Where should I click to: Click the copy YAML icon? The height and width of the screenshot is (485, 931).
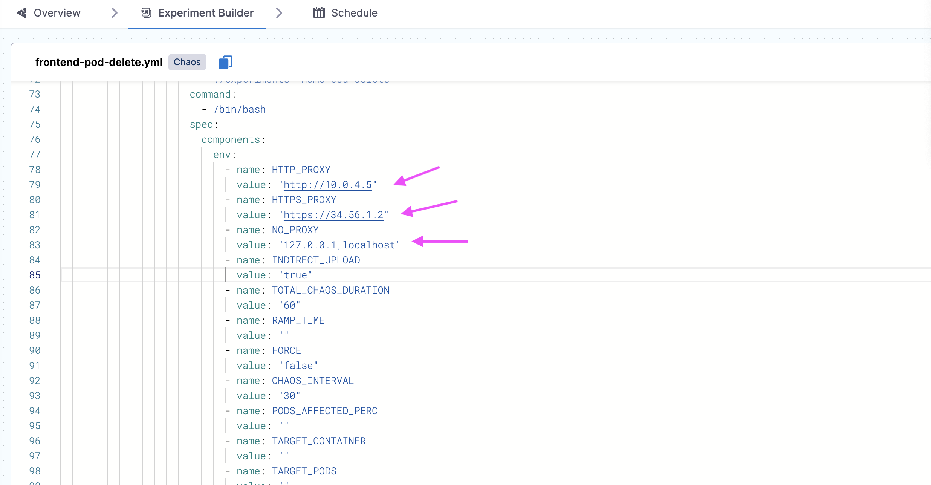point(225,62)
